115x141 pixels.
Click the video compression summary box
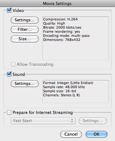tap(76, 38)
